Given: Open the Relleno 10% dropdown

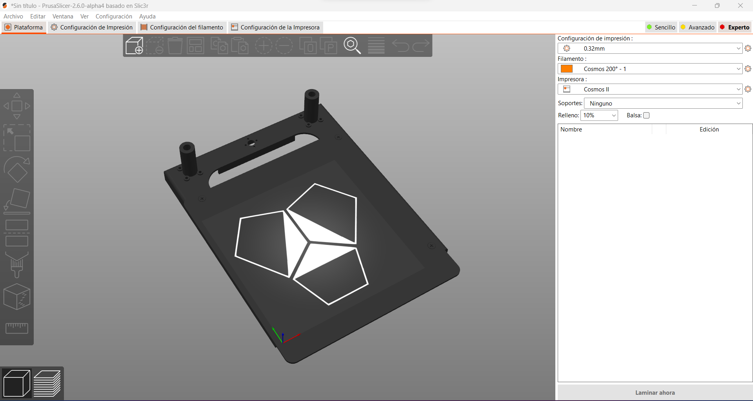Looking at the screenshot, I should (x=599, y=115).
